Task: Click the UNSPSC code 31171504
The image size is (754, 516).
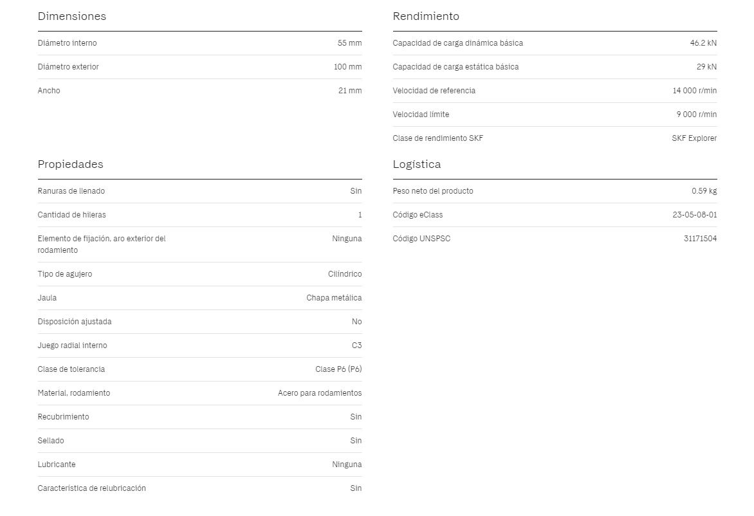Action: (x=700, y=239)
